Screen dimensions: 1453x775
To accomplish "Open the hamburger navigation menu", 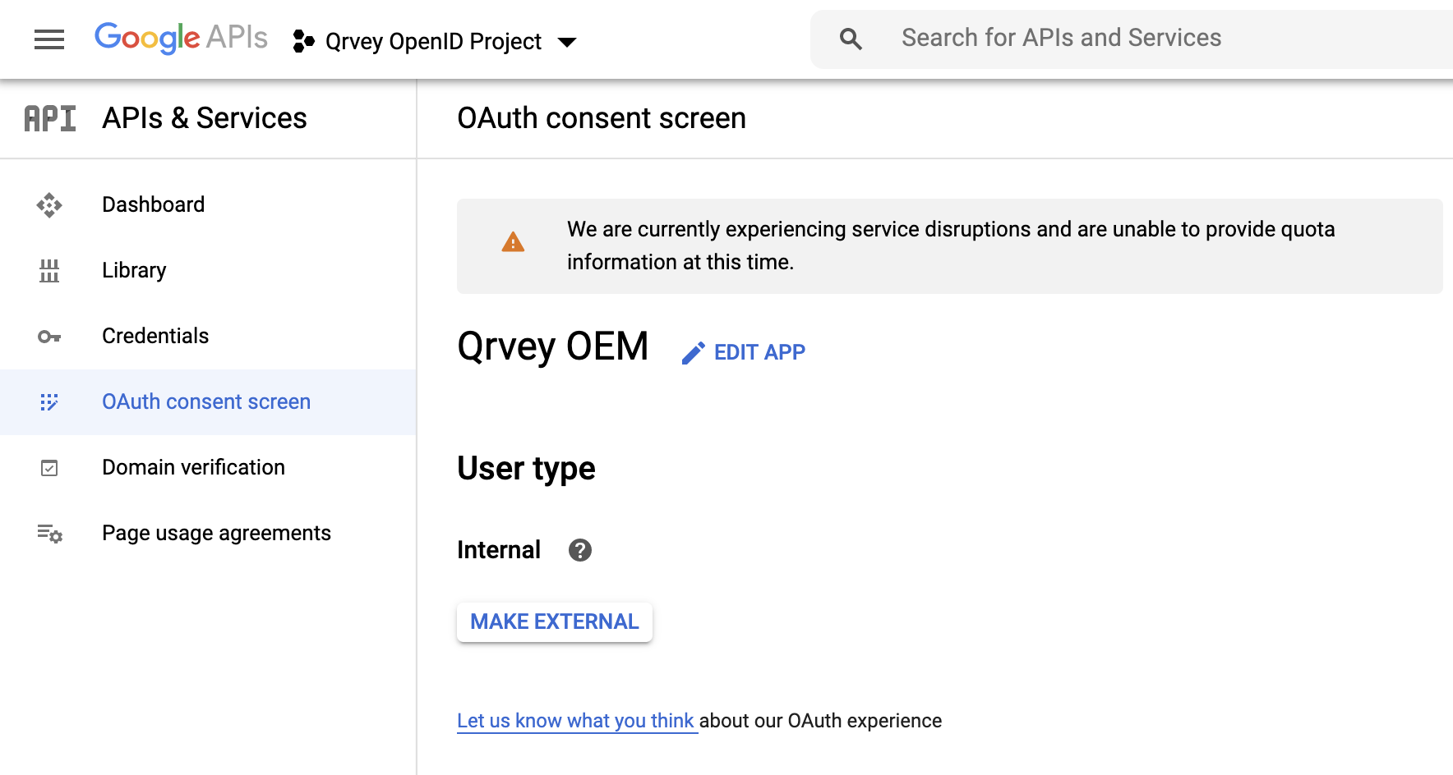I will (49, 39).
